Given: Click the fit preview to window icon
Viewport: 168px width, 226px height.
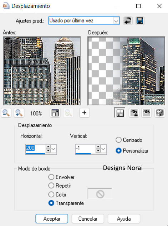Looking at the screenshot, I should (55, 113).
